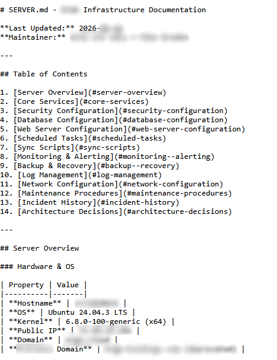The width and height of the screenshot is (277, 360).
Task: Click the Backup & Recovery link
Action: click(96, 166)
